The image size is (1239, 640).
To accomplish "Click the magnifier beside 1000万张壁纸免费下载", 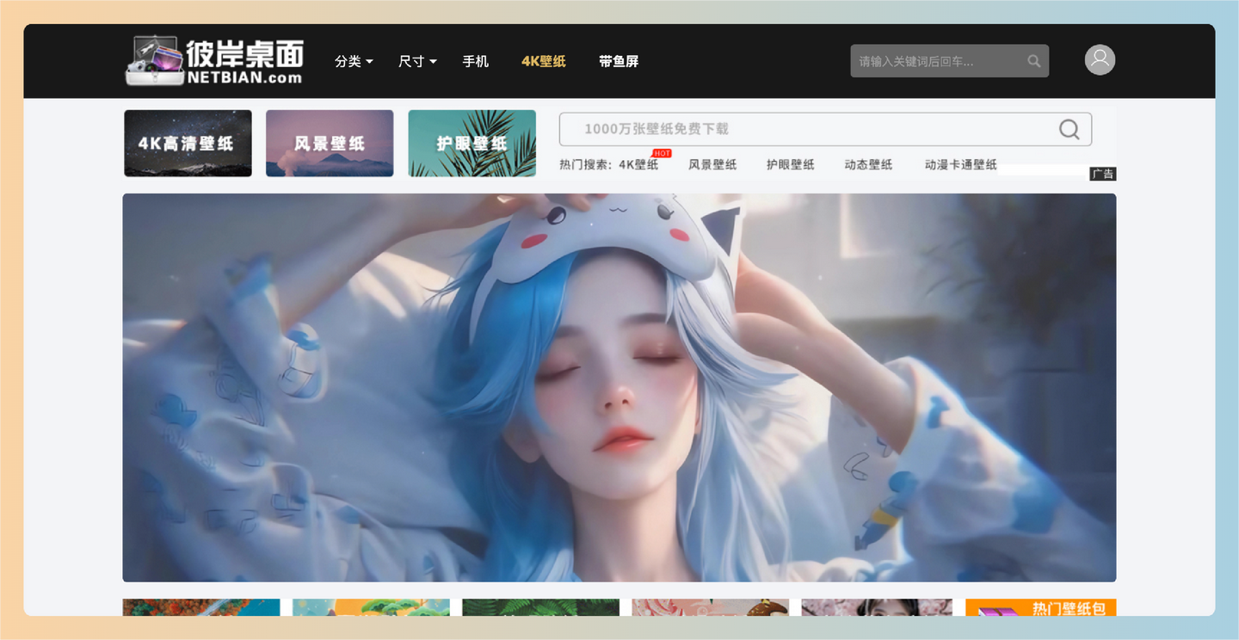I will click(1069, 129).
